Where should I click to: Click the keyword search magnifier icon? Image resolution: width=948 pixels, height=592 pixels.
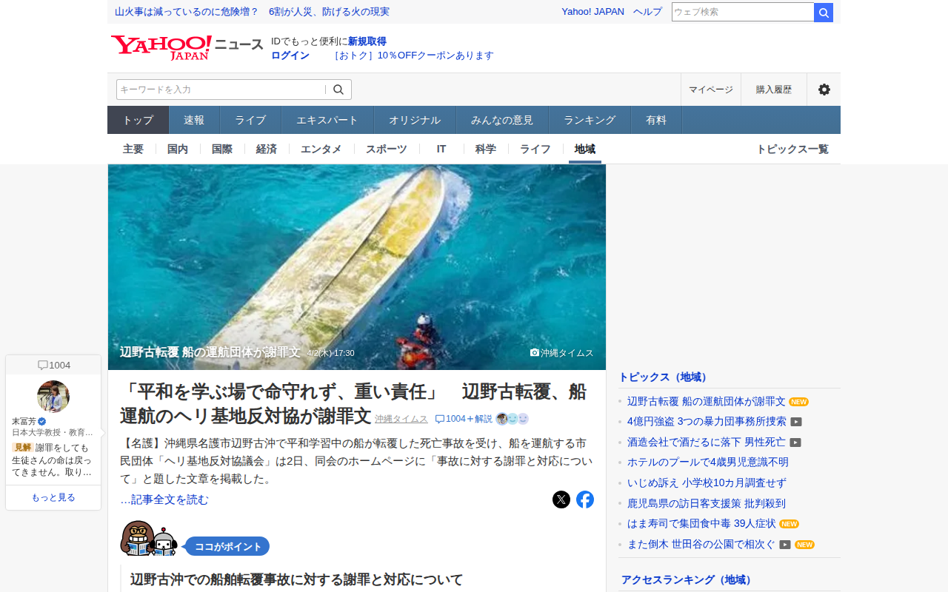(338, 90)
